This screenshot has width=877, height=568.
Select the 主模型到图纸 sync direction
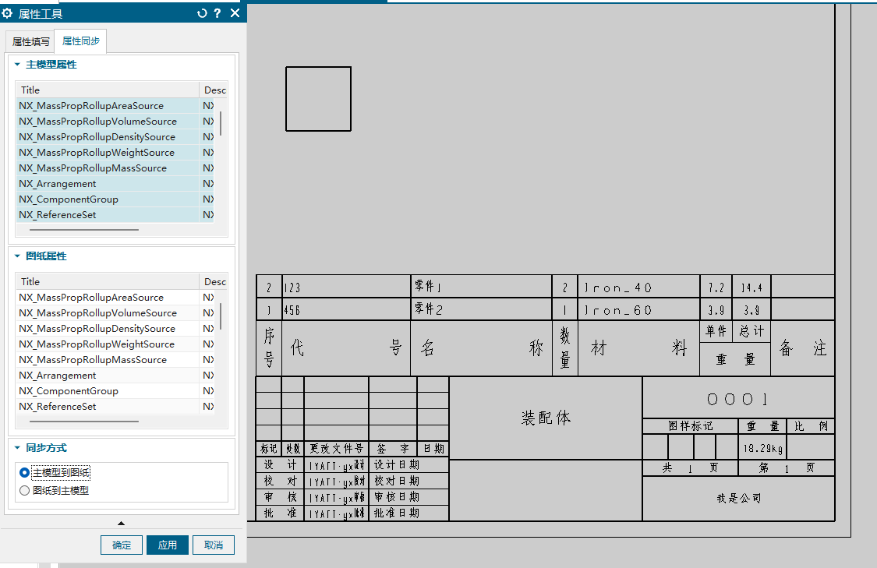(x=26, y=473)
